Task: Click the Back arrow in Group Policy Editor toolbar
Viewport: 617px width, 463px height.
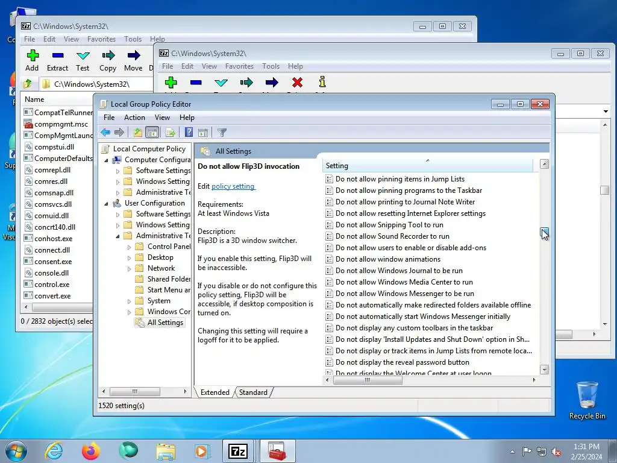Action: (105, 132)
